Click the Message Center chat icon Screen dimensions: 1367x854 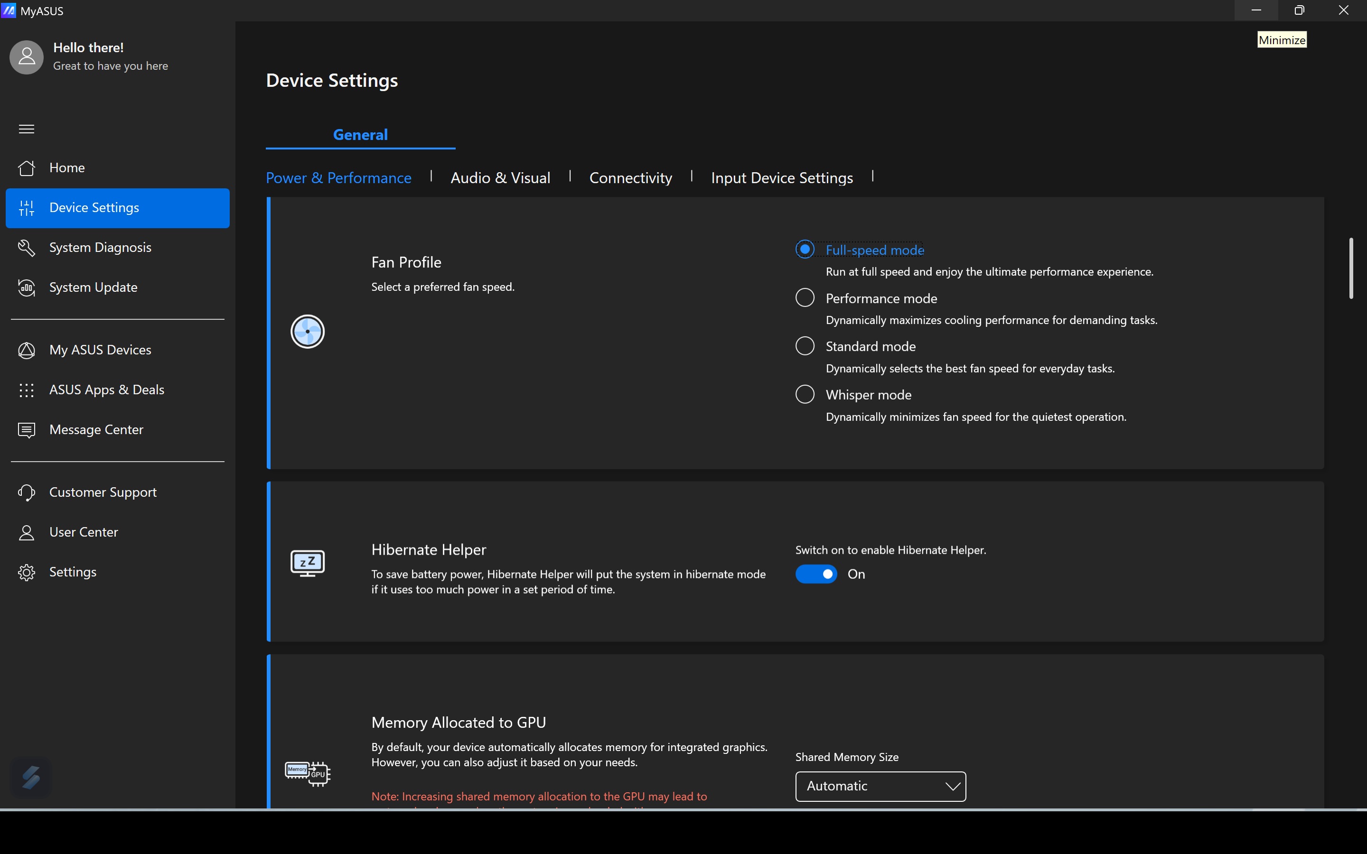27,430
